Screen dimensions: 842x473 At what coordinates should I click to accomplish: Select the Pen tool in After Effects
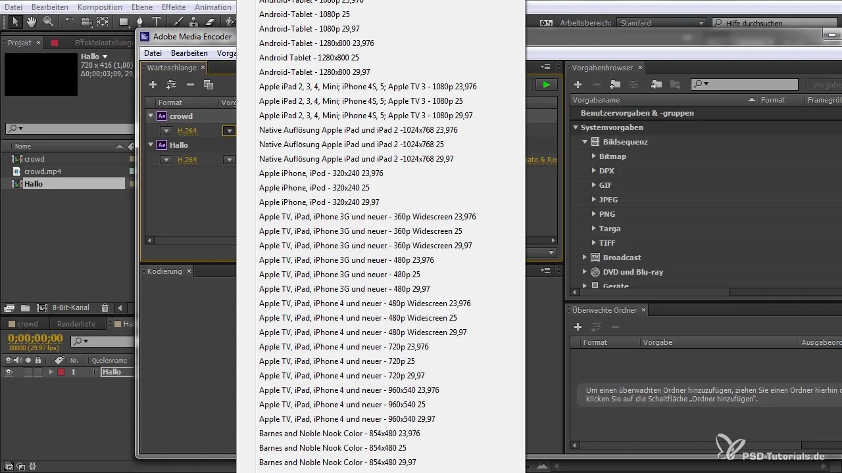coord(140,22)
